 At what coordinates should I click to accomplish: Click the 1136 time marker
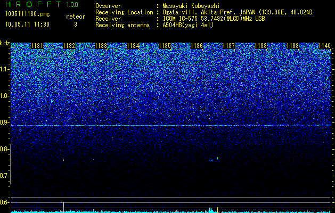pyautogui.click(x=197, y=46)
